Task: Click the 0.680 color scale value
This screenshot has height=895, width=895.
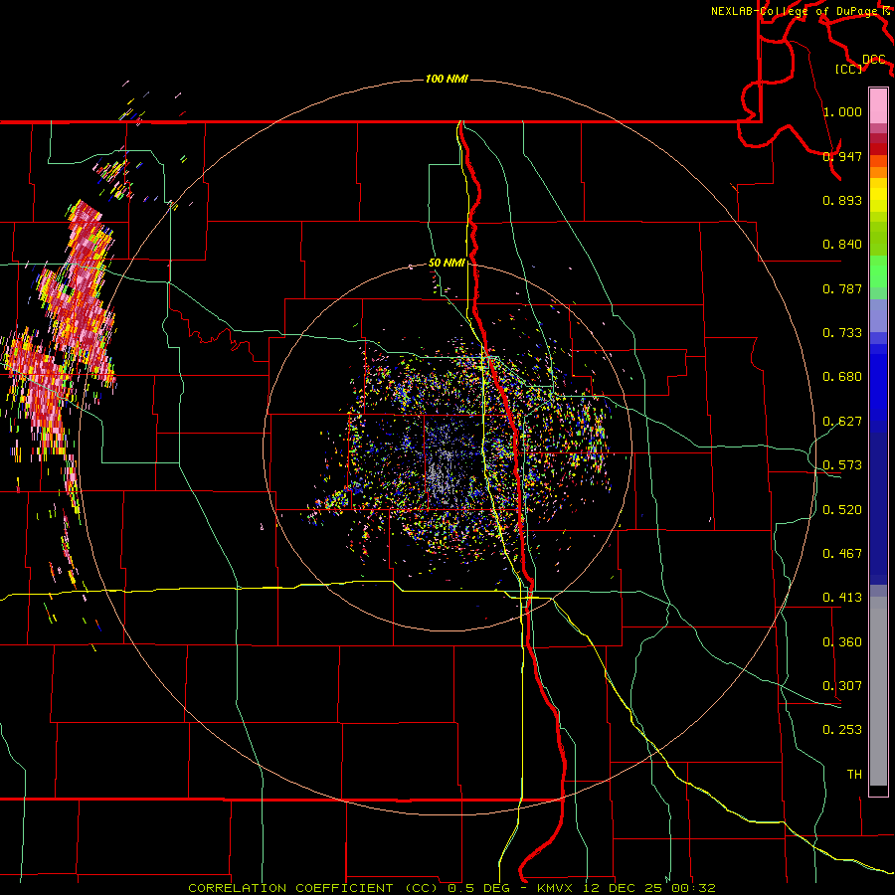Action: [842, 377]
